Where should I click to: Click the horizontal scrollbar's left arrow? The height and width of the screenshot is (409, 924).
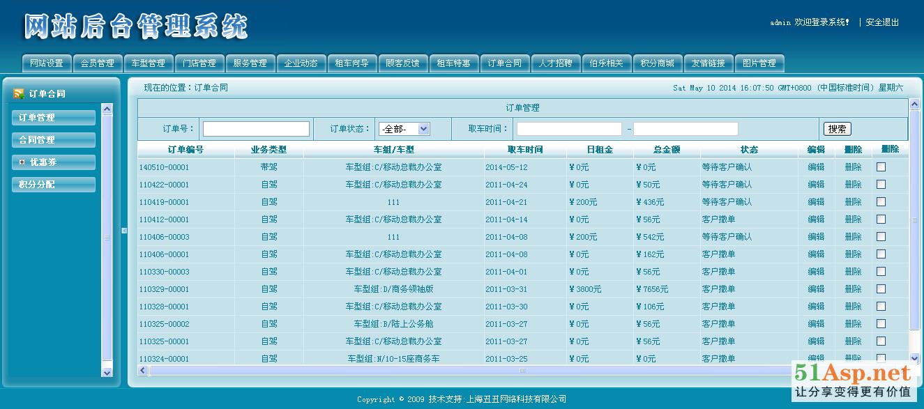point(143,370)
